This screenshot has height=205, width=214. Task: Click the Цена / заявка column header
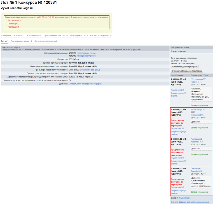(x=177, y=75)
